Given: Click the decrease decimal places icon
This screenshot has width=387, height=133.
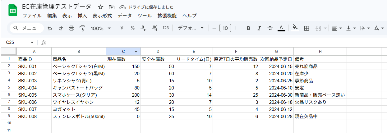Looking at the screenshot, I should click(143, 28).
